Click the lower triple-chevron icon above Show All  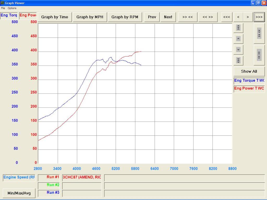259,55
